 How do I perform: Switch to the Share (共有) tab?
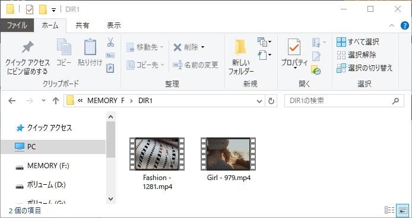[x=83, y=25]
